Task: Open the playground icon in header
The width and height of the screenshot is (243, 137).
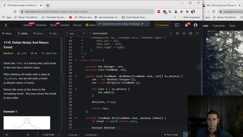Action: coord(177,25)
